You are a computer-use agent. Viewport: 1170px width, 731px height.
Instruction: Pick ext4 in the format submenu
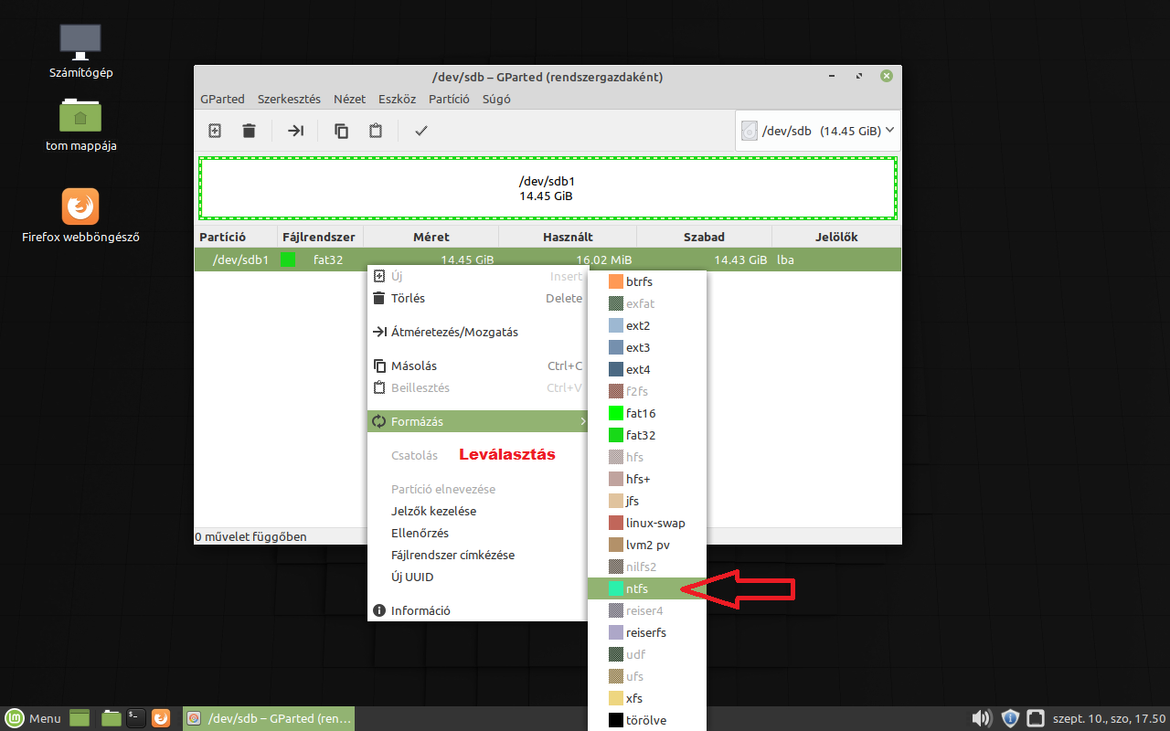(x=647, y=369)
